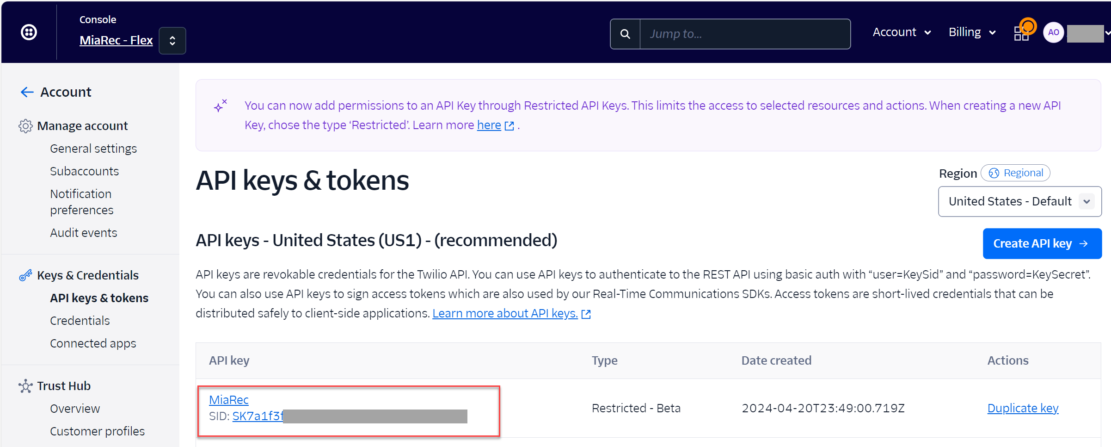Follow the 'here' link about Restricted API Keys
1111x447 pixels.
[x=489, y=125]
